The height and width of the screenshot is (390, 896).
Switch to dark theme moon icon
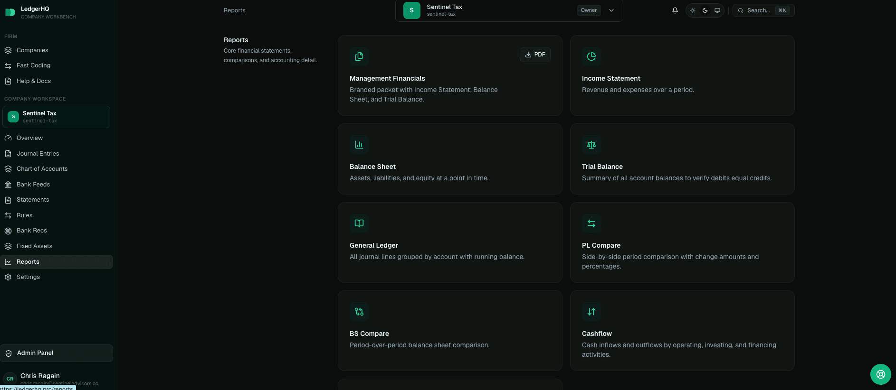[x=705, y=10]
